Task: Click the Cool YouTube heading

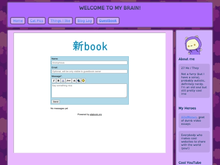Action: click(x=190, y=163)
